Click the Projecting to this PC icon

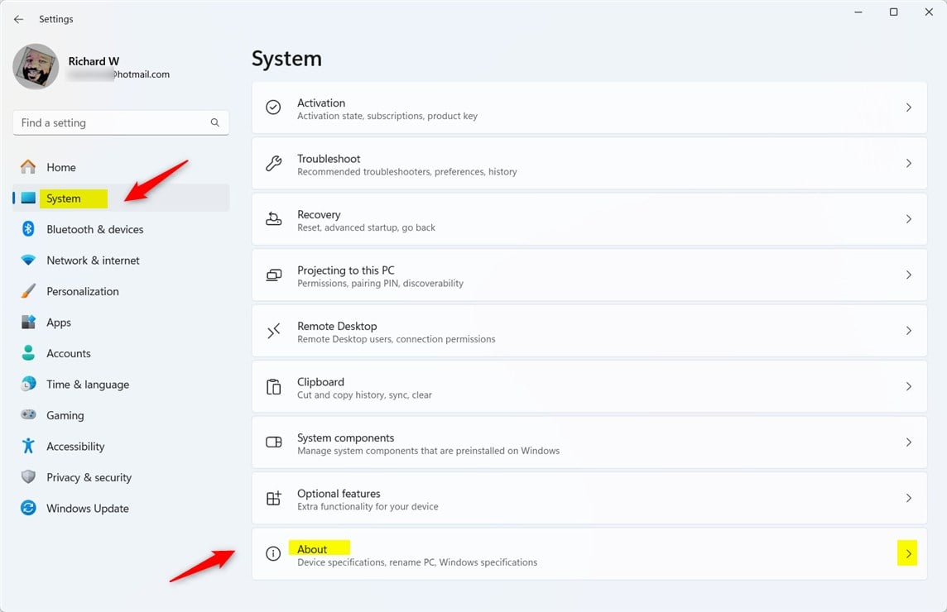click(273, 275)
